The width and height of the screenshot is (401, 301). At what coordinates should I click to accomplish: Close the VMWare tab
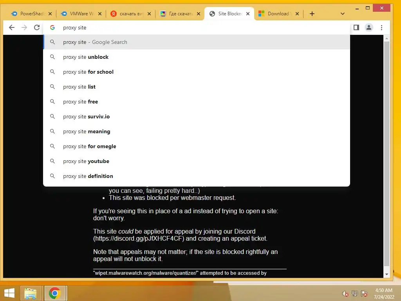(100, 14)
